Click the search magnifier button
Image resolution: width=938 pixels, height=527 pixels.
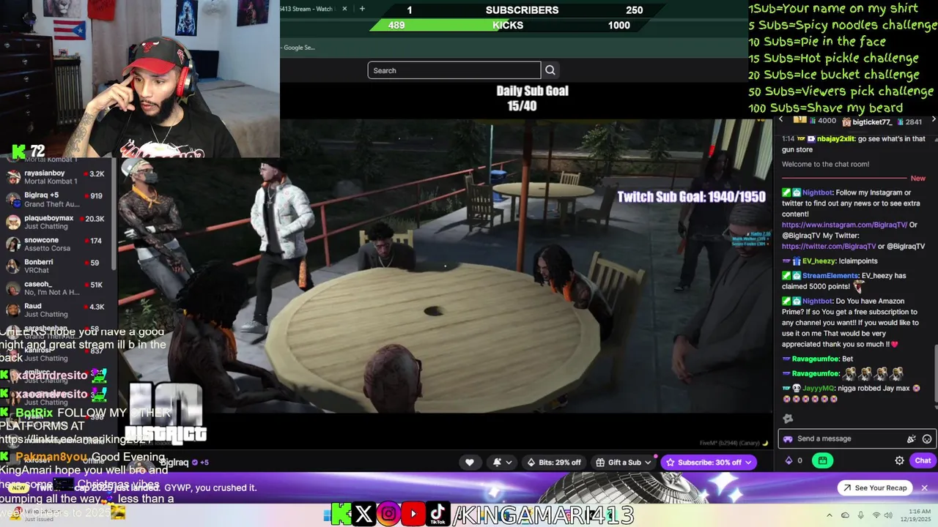[x=550, y=70]
